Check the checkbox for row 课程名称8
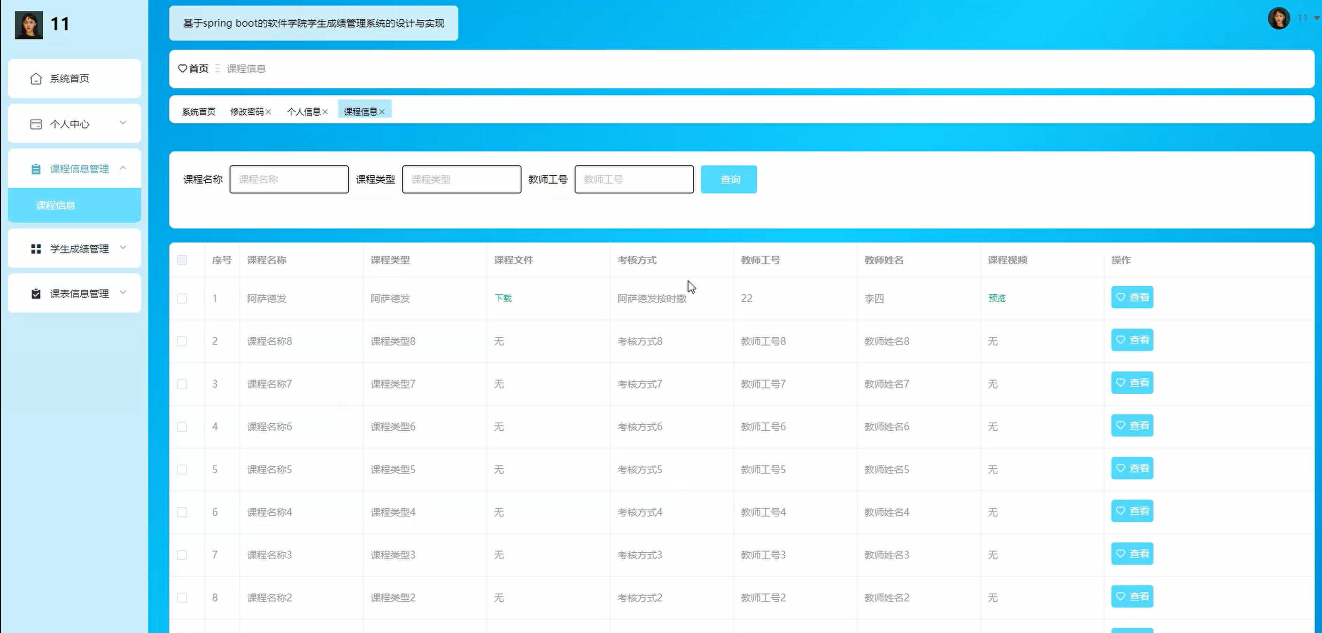This screenshot has width=1322, height=633. [x=182, y=341]
